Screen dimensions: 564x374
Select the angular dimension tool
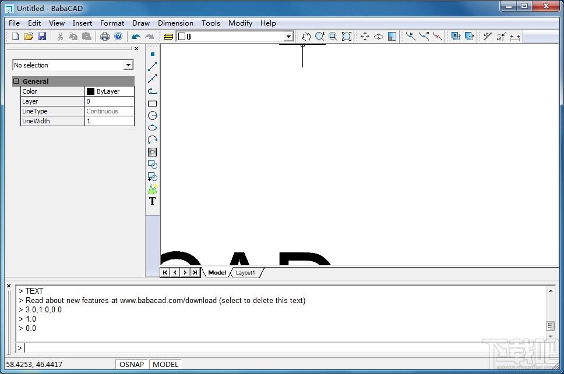pyautogui.click(x=501, y=36)
